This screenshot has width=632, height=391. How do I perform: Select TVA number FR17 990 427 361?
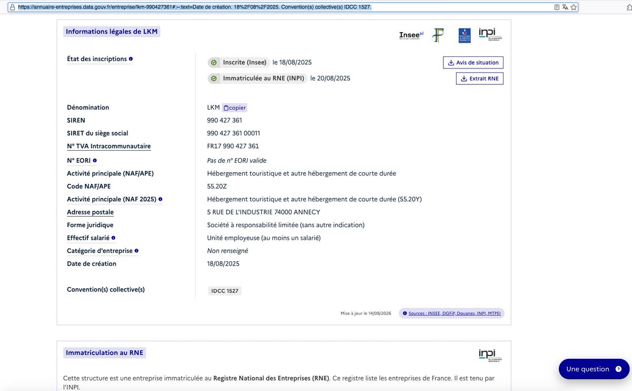coord(233,146)
